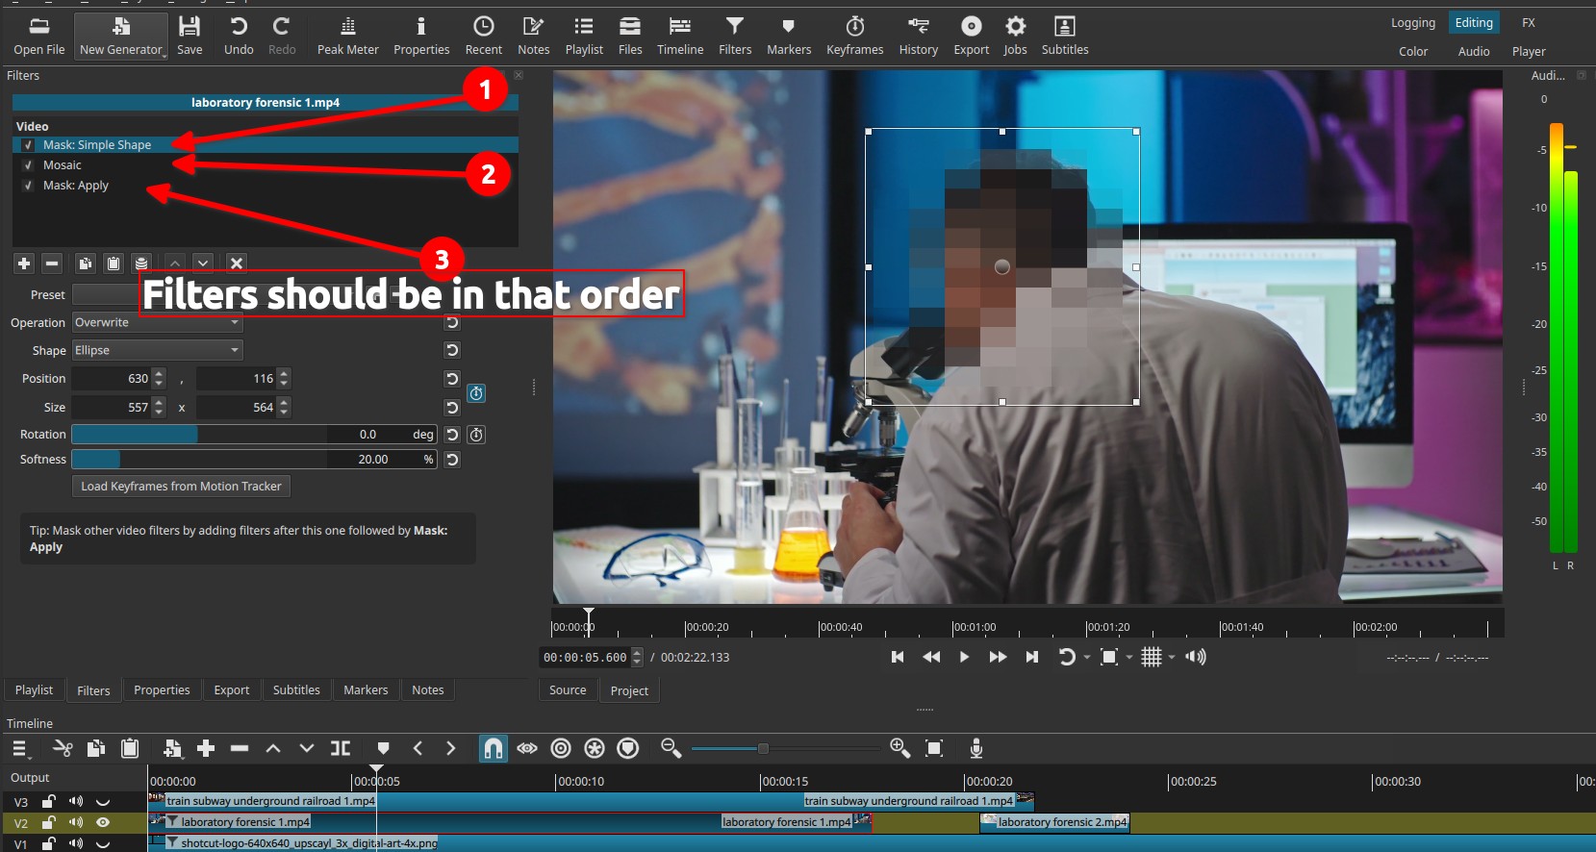Uncheck the Mosaic filter checkbox

click(28, 165)
